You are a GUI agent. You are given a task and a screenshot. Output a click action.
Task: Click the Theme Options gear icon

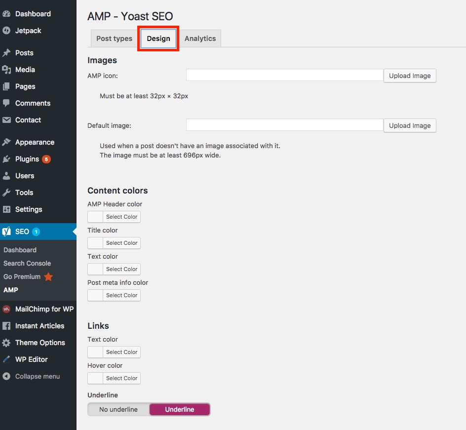click(x=6, y=343)
